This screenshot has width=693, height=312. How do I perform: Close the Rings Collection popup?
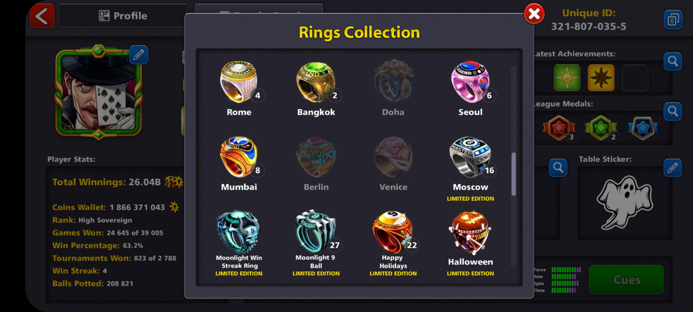(534, 14)
